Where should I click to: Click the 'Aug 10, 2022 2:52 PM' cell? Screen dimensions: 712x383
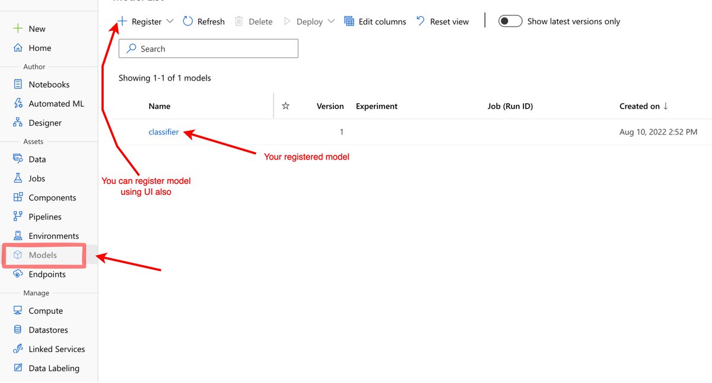pos(659,132)
